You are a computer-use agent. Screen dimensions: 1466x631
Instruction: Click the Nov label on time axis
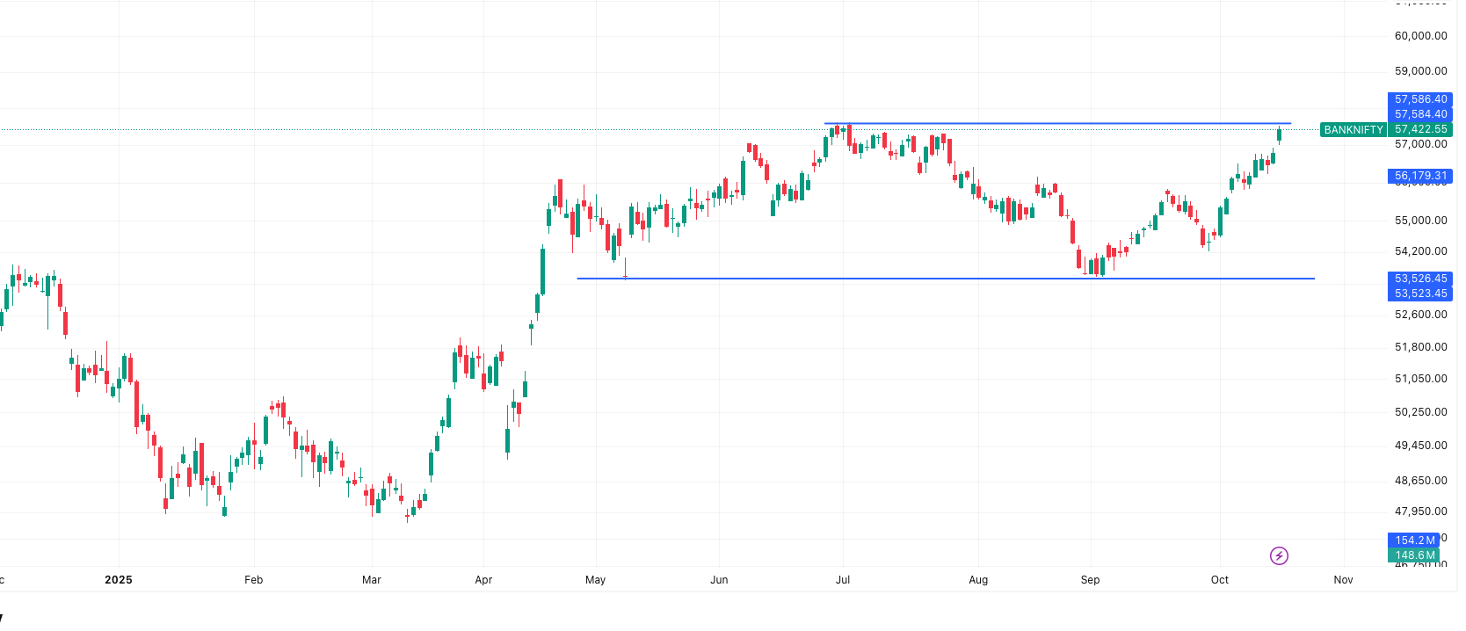coord(1343,580)
